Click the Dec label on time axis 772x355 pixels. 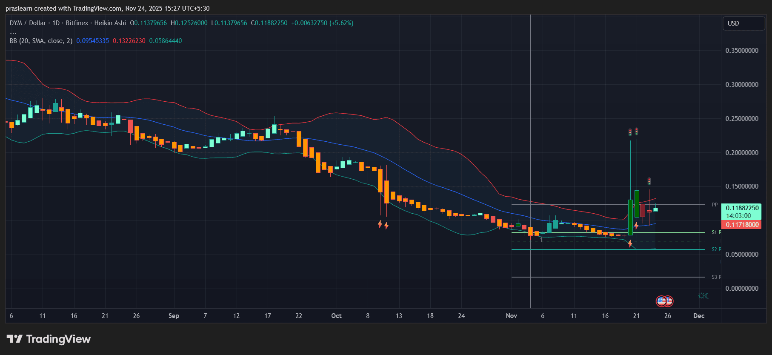[699, 316]
